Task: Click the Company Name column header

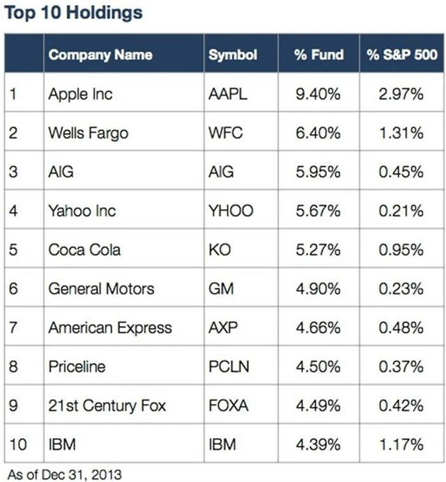Action: pyautogui.click(x=100, y=55)
